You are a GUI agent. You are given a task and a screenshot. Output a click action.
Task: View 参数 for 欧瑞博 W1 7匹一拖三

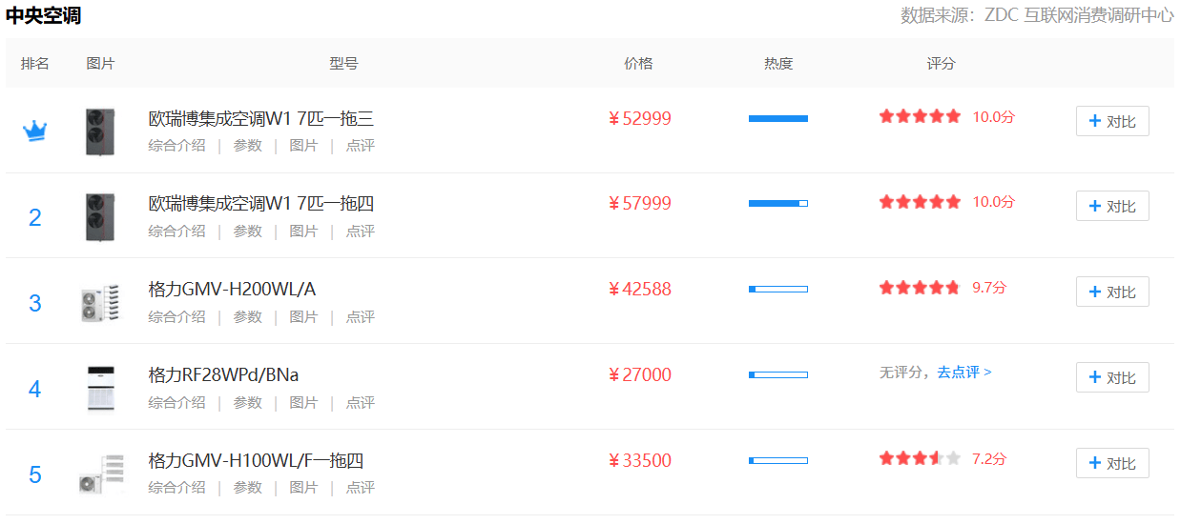[247, 146]
